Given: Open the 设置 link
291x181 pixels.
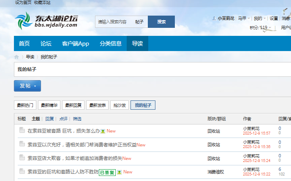Looking at the screenshot, I should pyautogui.click(x=274, y=19).
